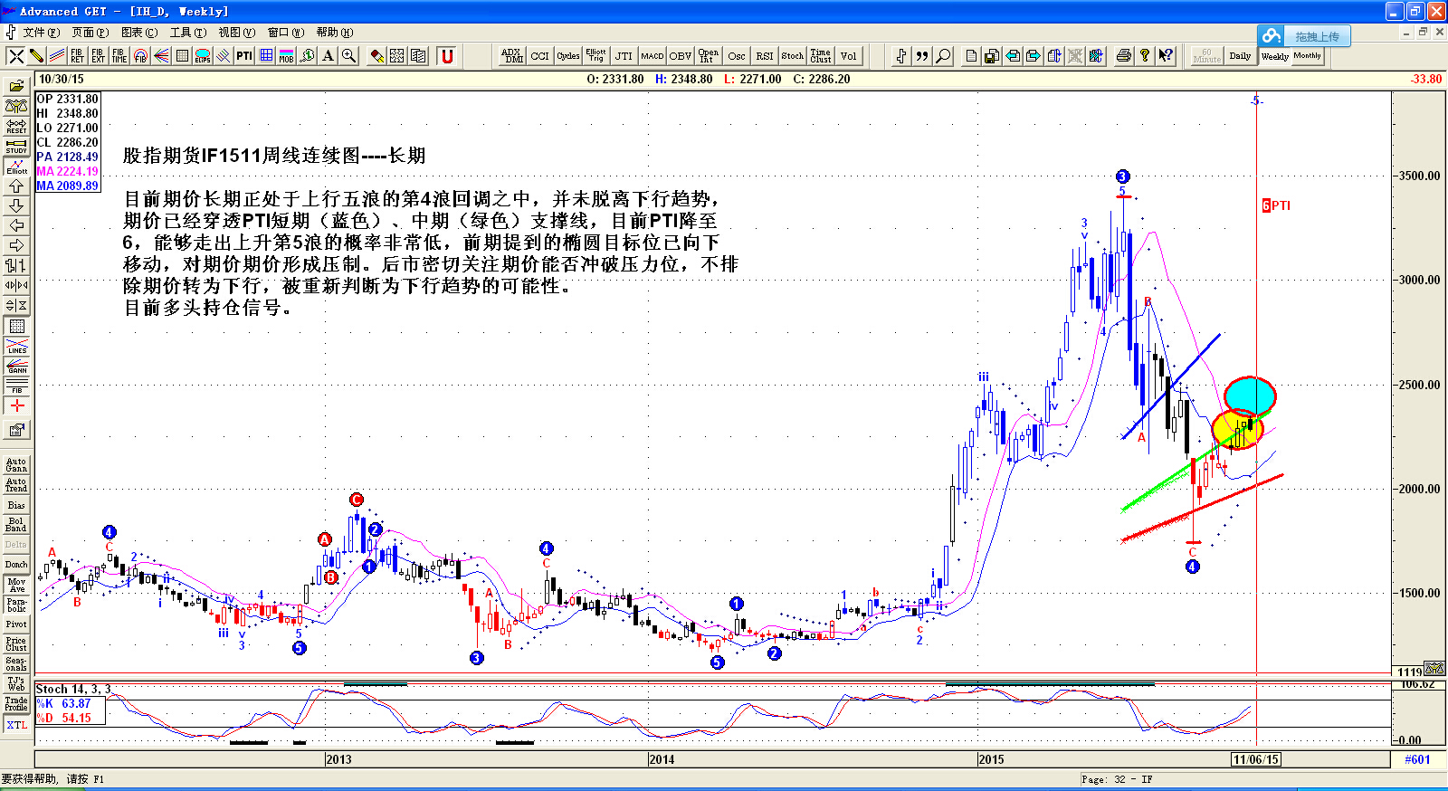Select the Ellipse tool icon

click(203, 56)
